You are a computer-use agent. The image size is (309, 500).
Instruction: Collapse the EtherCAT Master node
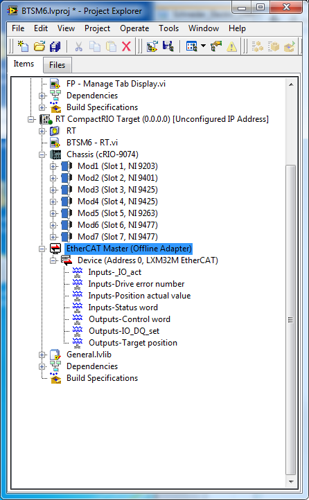pyautogui.click(x=42, y=249)
